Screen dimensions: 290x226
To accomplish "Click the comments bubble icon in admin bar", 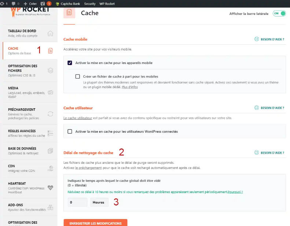I will 13,4.
